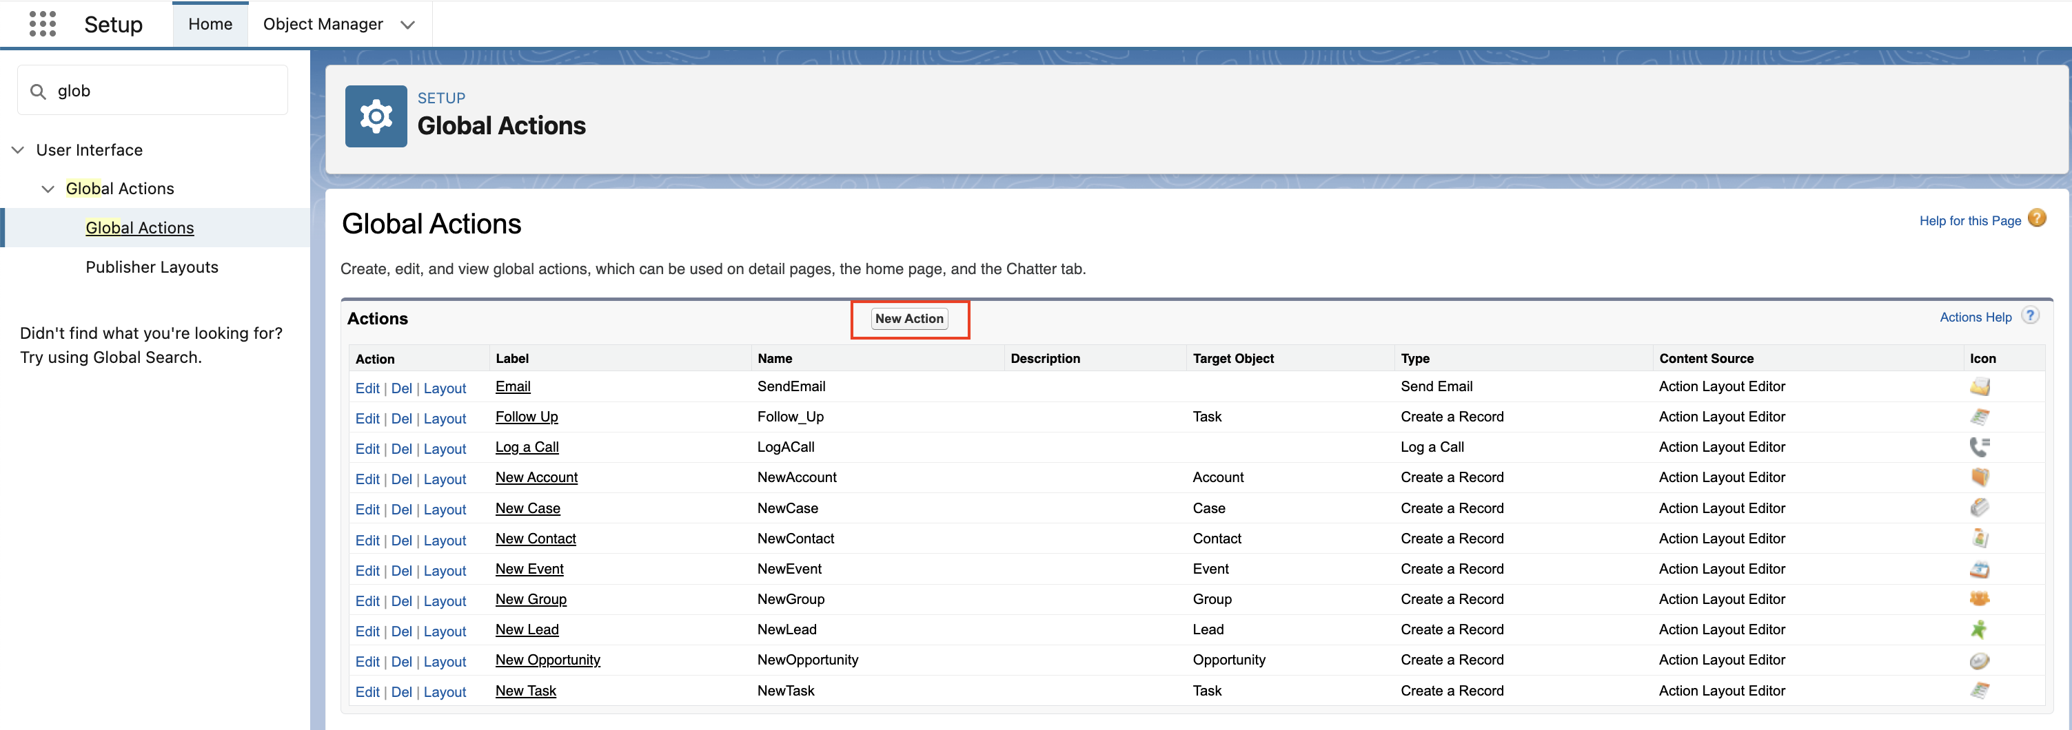Click the New Group row icon
The height and width of the screenshot is (730, 2072).
(1980, 599)
